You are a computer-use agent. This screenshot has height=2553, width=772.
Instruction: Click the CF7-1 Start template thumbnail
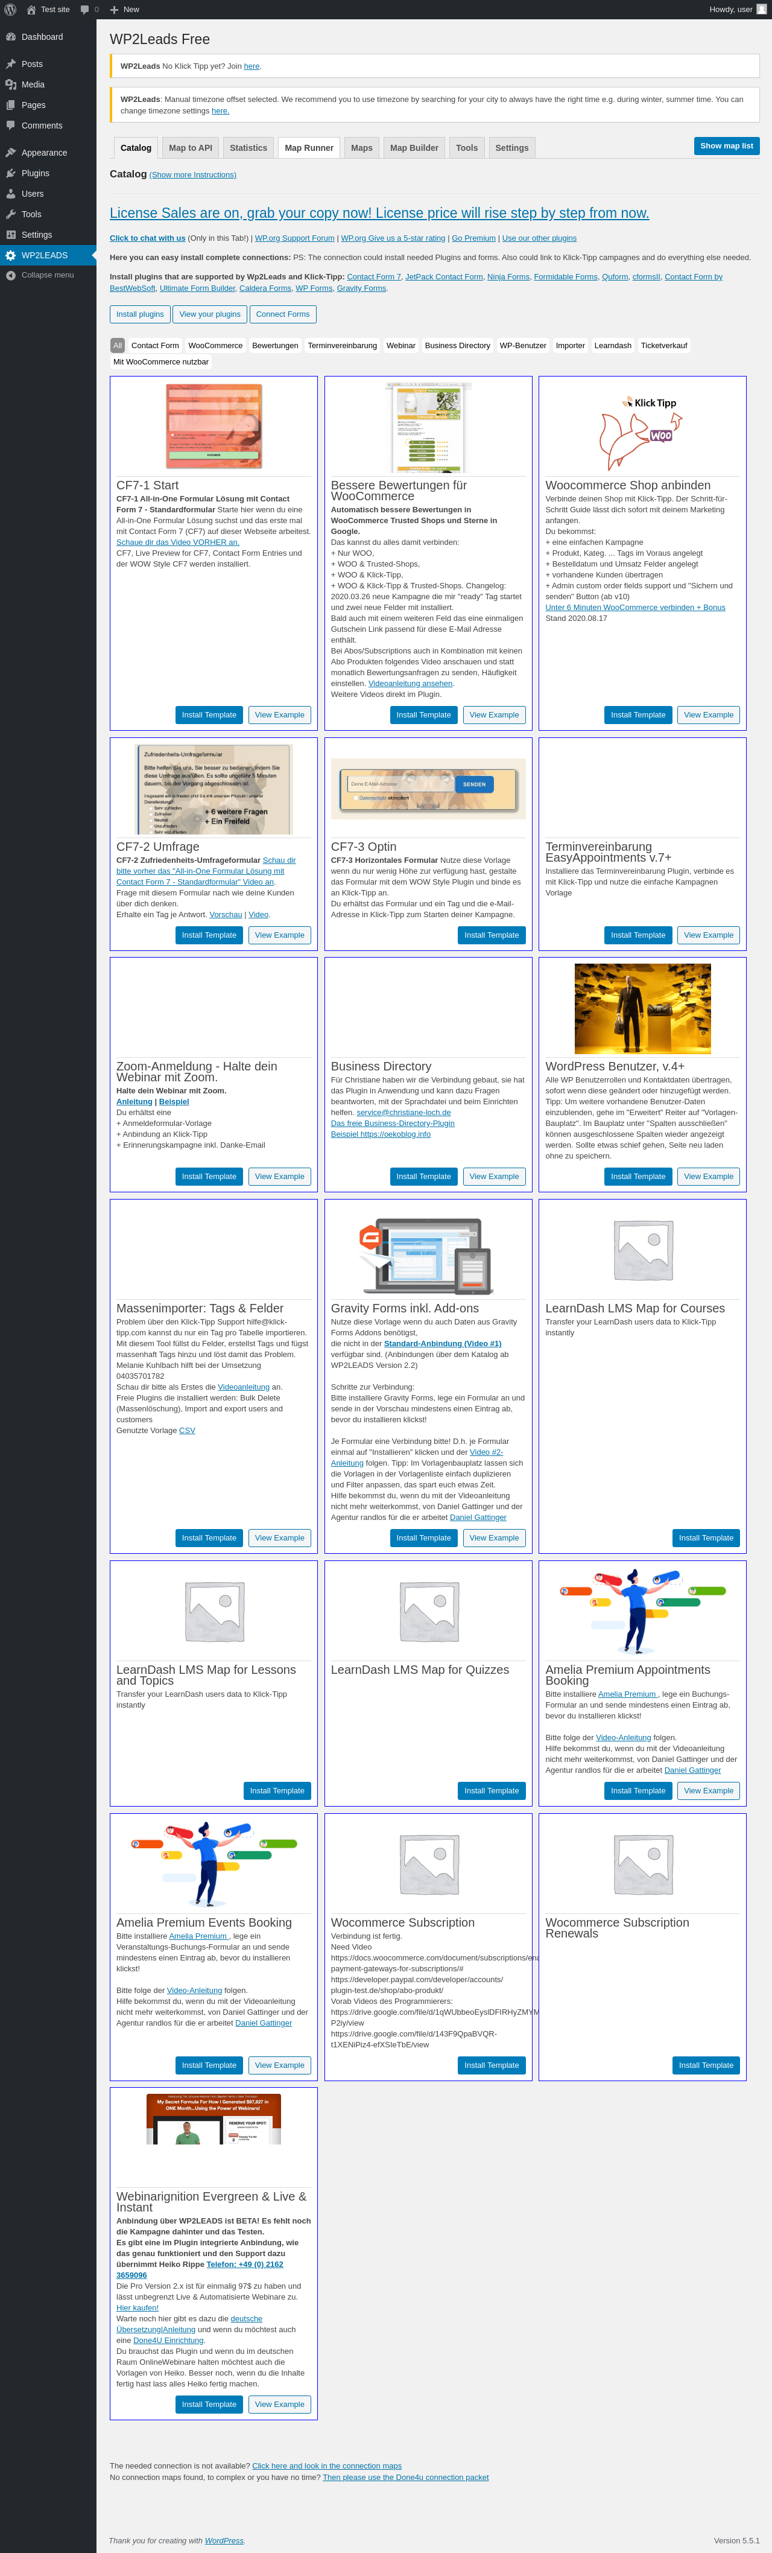tap(214, 426)
